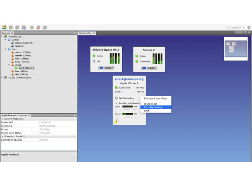Screen dimensions: 252x186
Task: Choose Lock in context menu
Action: pos(156,111)
